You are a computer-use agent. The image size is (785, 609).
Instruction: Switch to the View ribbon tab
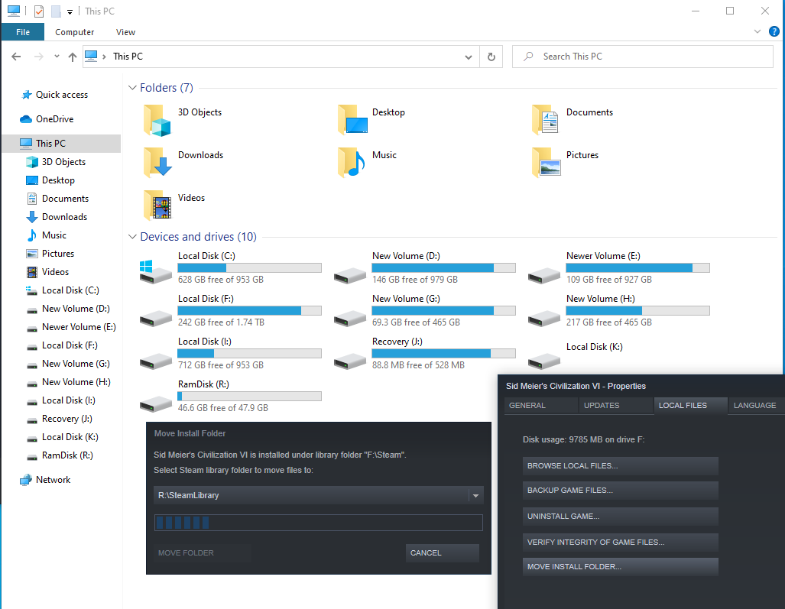pyautogui.click(x=125, y=32)
